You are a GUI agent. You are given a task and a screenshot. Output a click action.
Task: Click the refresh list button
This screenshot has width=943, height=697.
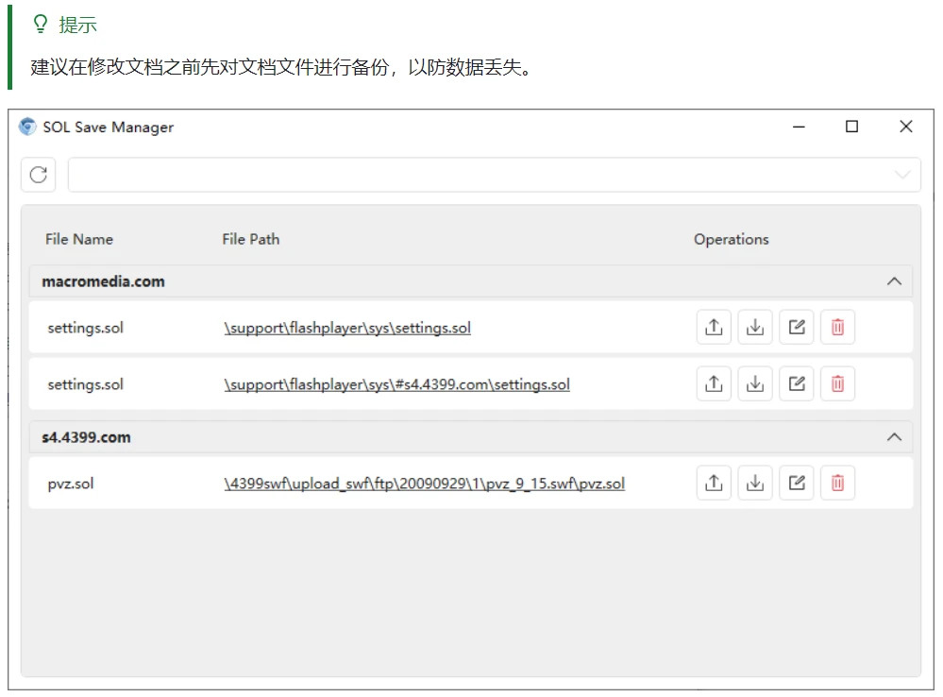coord(39,175)
